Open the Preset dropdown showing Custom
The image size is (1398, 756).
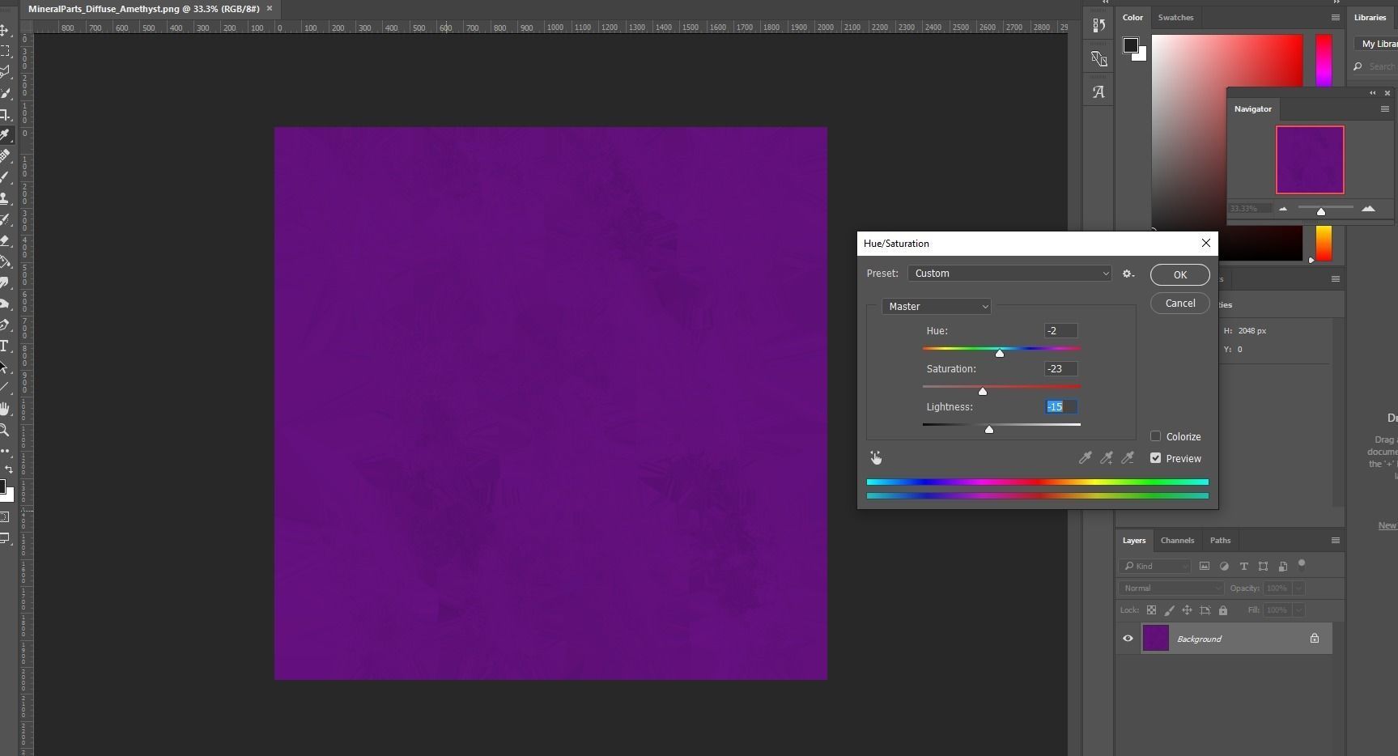click(x=1010, y=274)
